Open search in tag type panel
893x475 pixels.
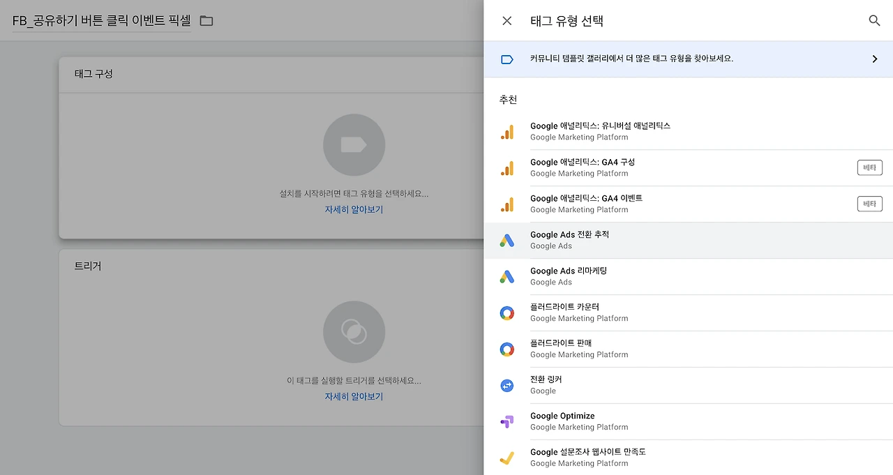[874, 21]
